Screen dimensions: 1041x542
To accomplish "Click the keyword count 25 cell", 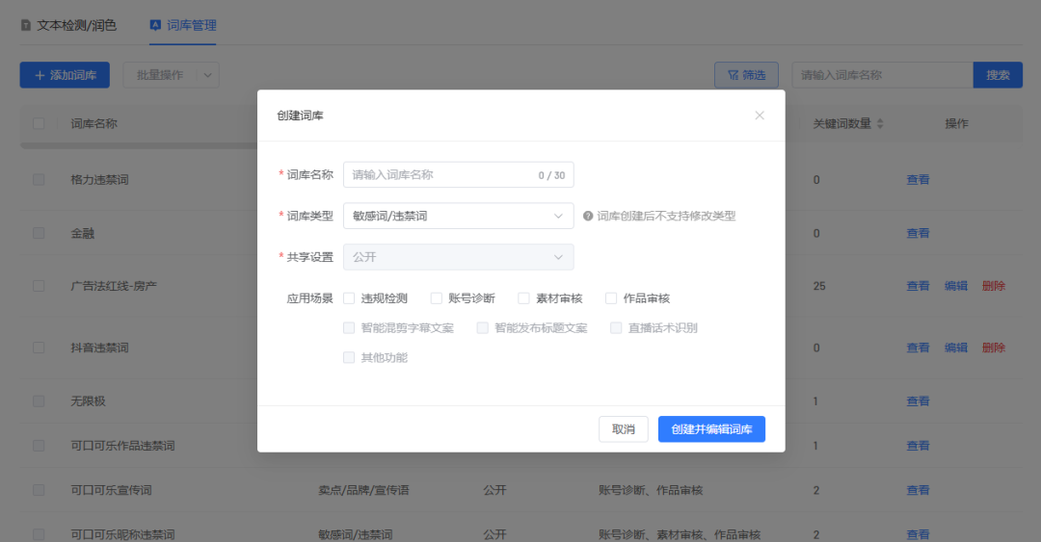I will coord(819,286).
